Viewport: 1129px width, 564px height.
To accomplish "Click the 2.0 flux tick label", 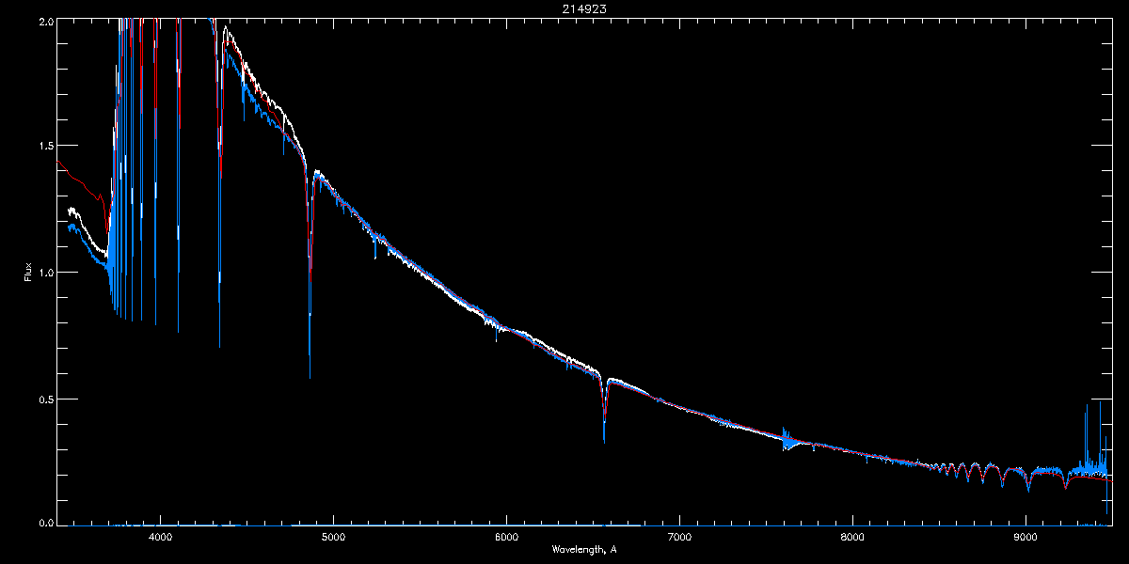I will point(45,20).
